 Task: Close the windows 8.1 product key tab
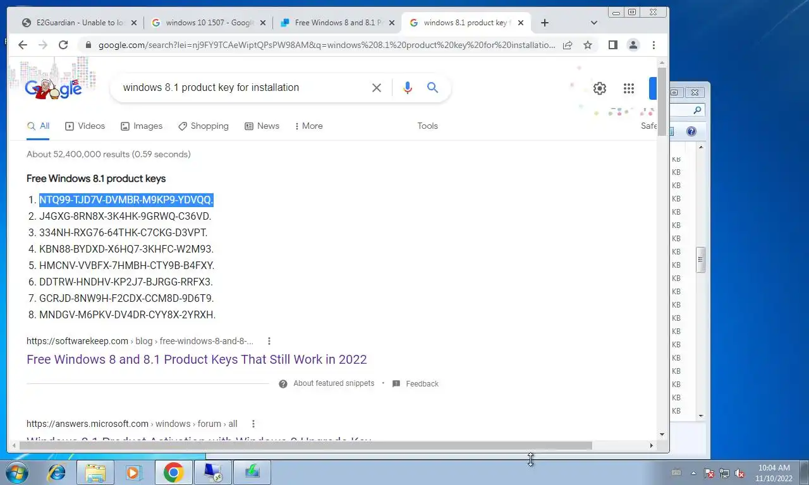point(520,23)
